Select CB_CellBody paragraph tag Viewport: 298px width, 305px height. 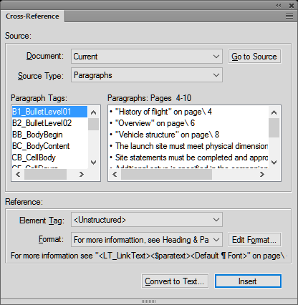[49, 158]
